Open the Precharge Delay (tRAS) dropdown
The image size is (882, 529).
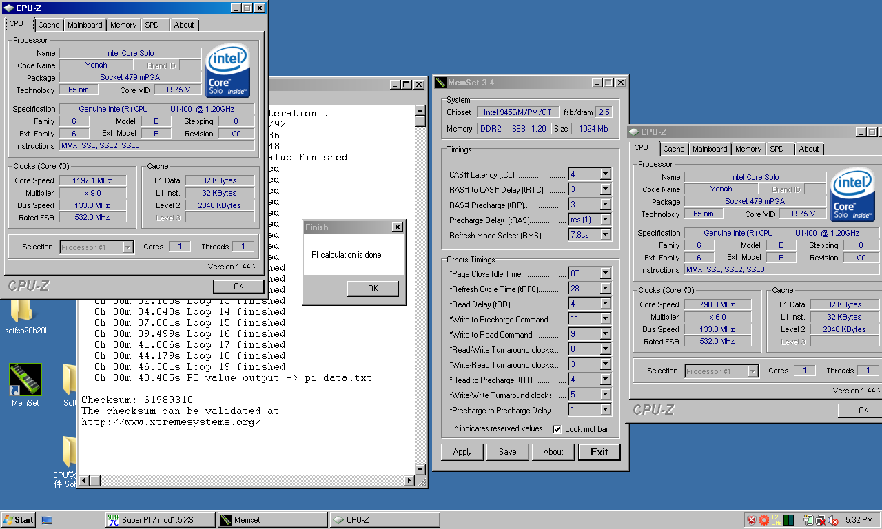tap(605, 220)
